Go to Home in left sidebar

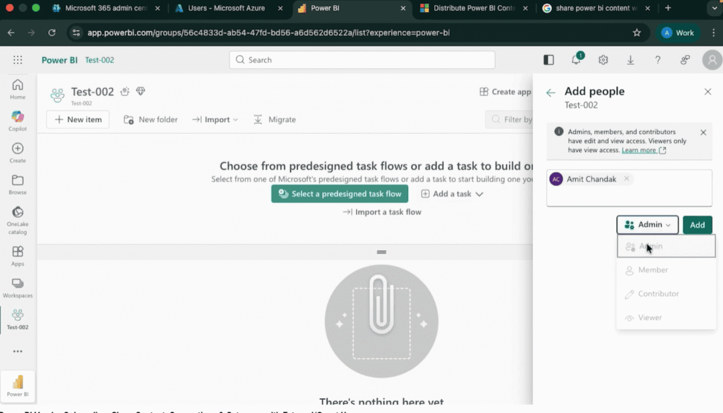point(18,90)
